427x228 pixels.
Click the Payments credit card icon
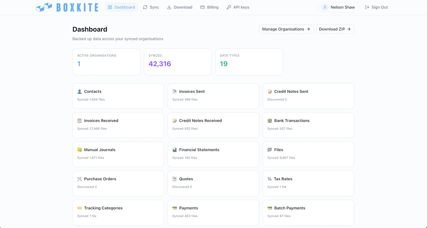point(175,208)
